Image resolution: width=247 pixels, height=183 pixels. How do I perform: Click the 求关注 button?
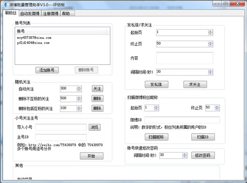pyautogui.click(x=195, y=84)
